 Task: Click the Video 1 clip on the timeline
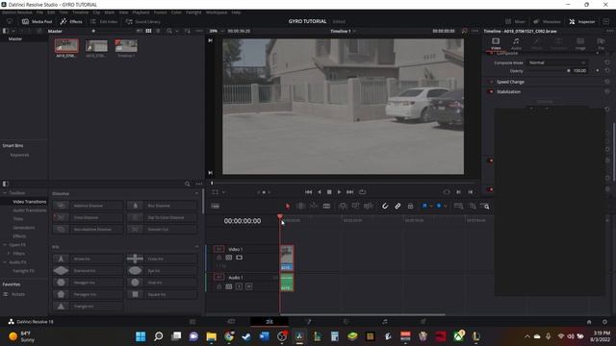287,258
